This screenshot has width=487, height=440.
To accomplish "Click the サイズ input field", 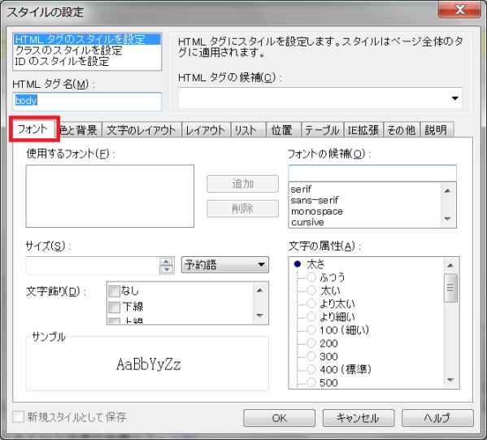I will (x=93, y=266).
